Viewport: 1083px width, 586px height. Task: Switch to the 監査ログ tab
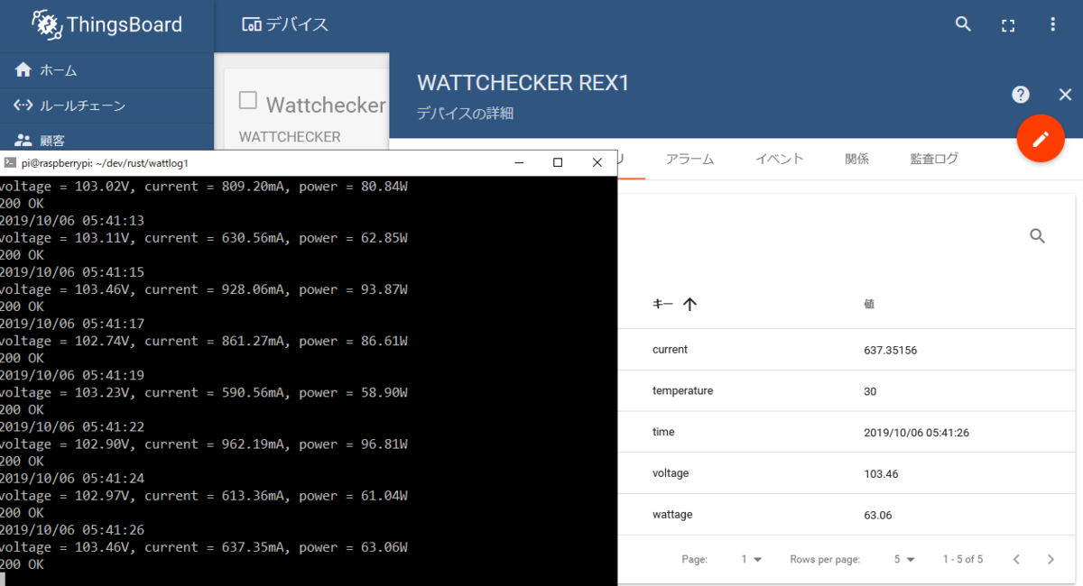[x=934, y=159]
